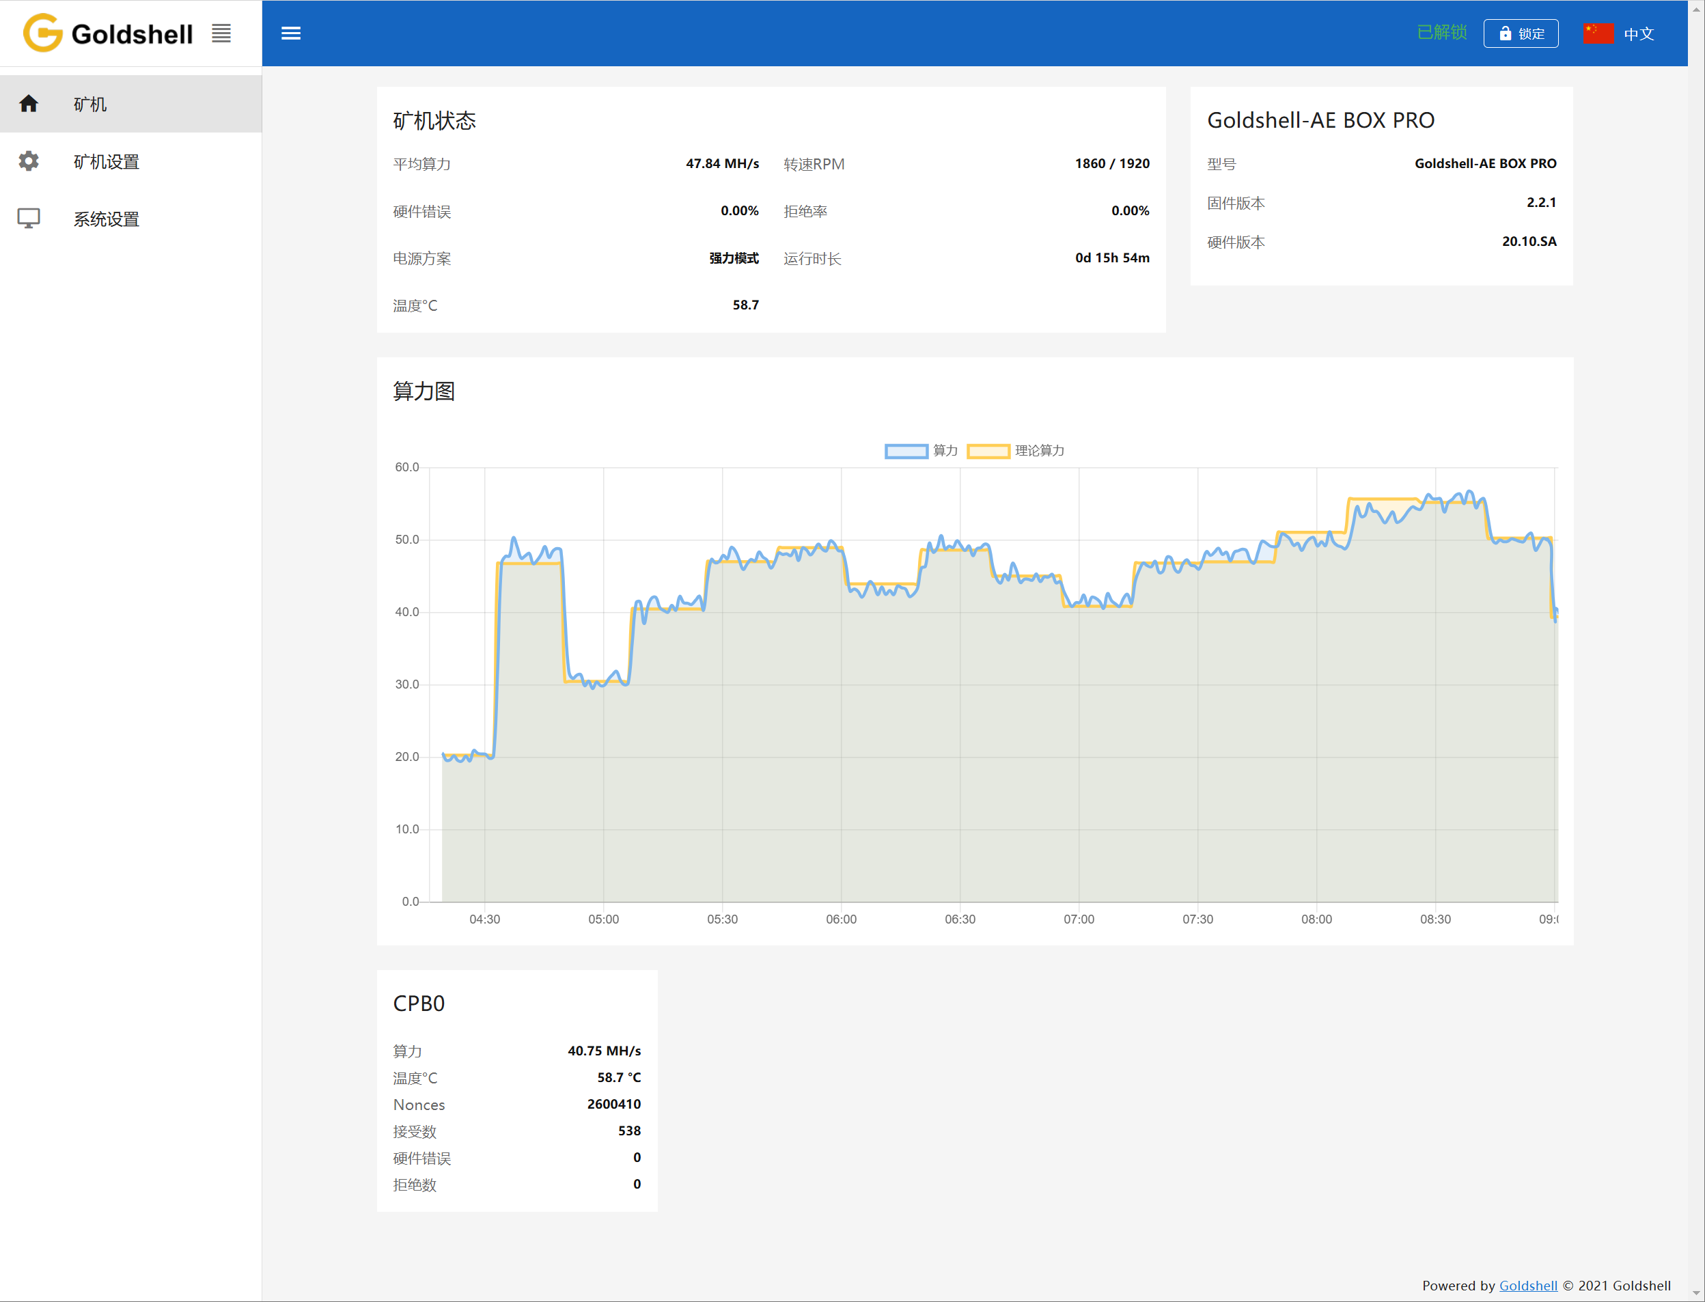The image size is (1705, 1302).
Task: Click the gear icon for miner settings
Action: [29, 161]
